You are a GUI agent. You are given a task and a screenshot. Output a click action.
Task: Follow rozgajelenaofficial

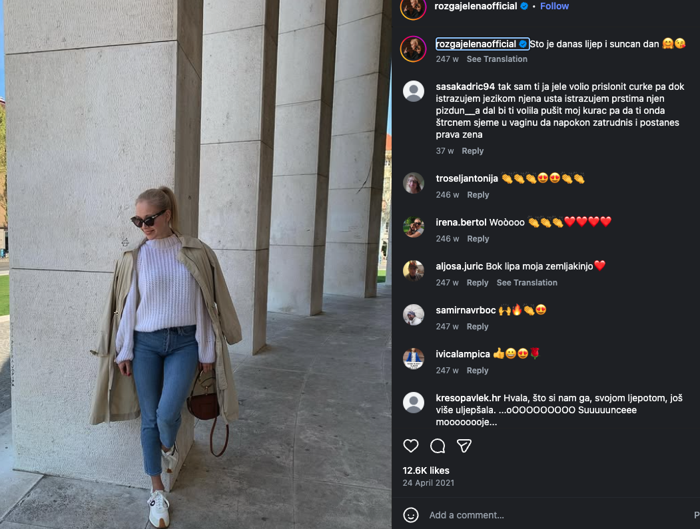click(554, 6)
